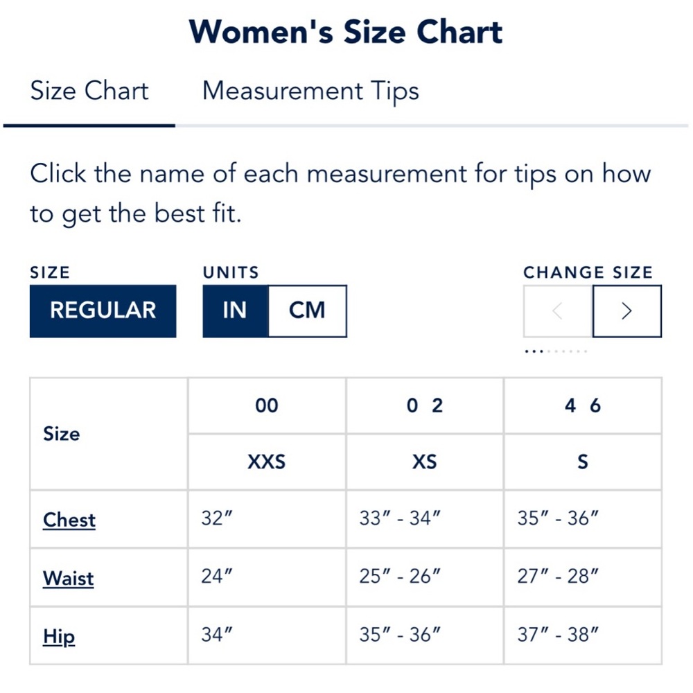Switch to the Size Chart tab
The height and width of the screenshot is (693, 693).
[89, 91]
